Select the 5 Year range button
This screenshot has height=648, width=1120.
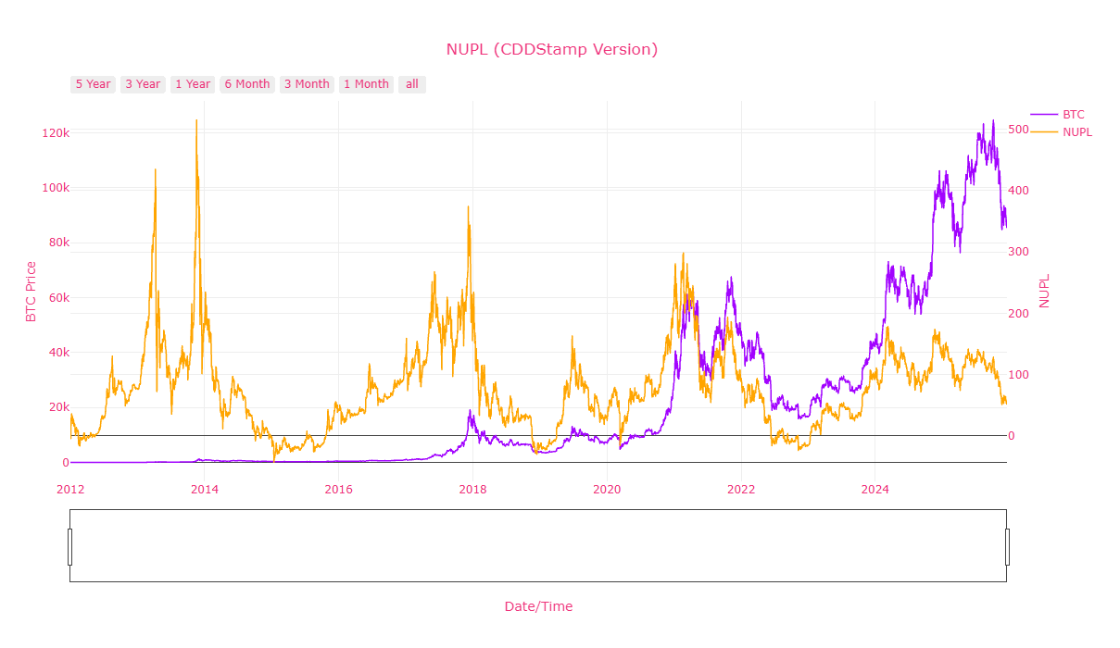tap(93, 84)
